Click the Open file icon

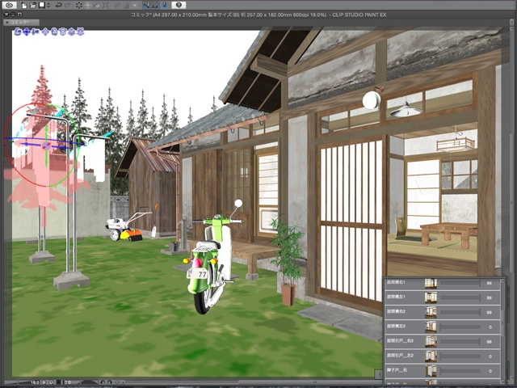[x=33, y=6]
